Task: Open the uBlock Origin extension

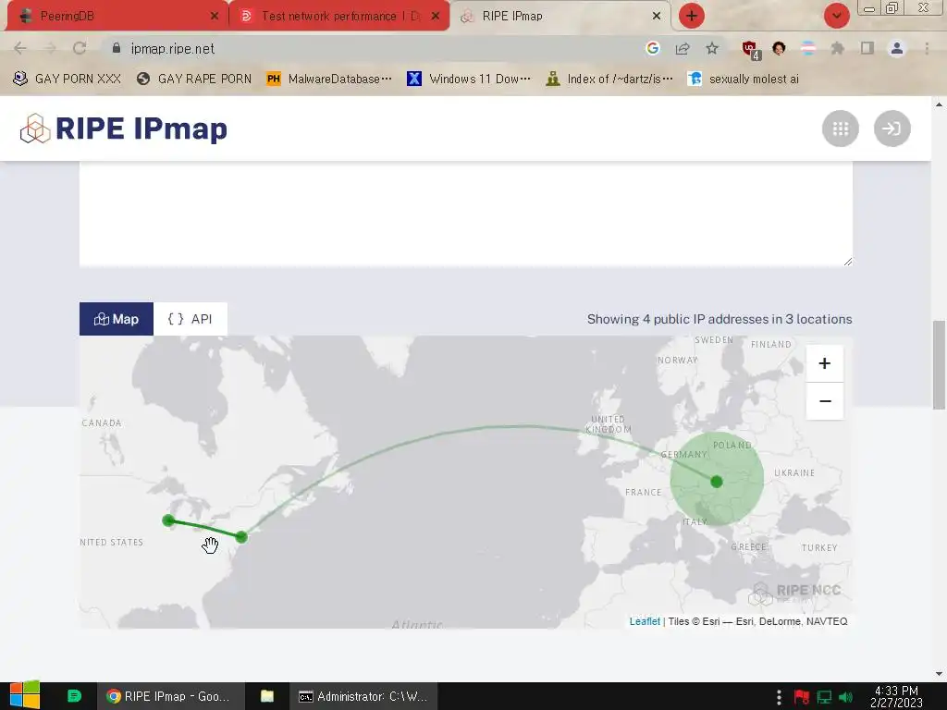Action: coord(751,50)
